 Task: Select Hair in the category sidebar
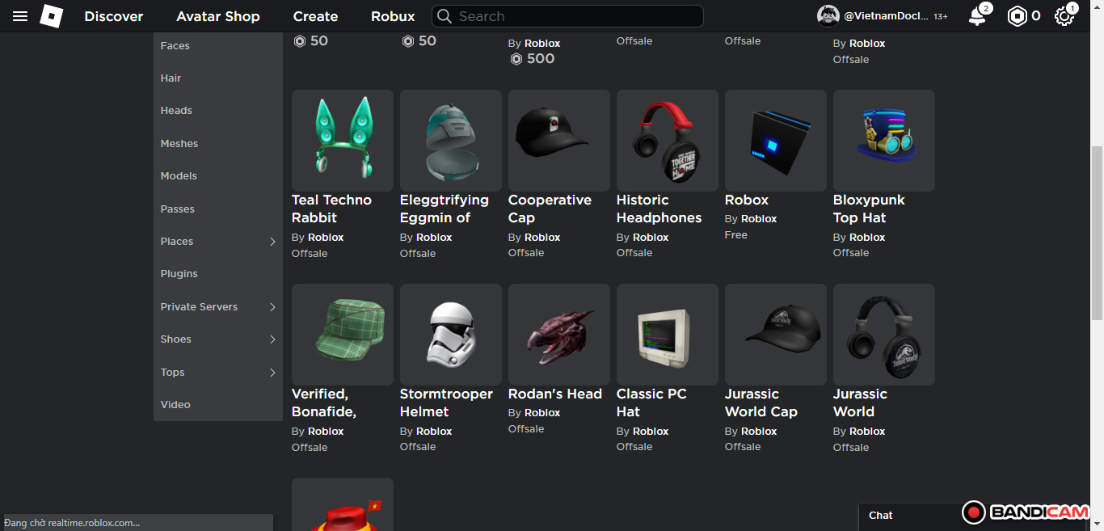(x=171, y=78)
